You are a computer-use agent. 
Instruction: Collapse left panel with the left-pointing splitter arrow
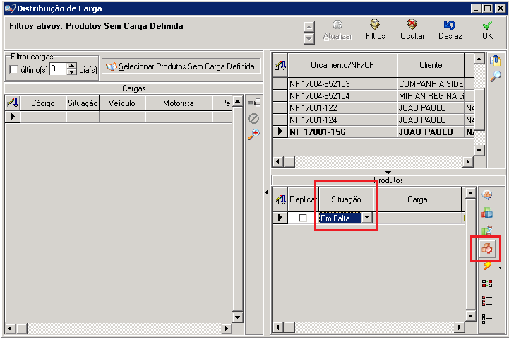[x=267, y=192]
